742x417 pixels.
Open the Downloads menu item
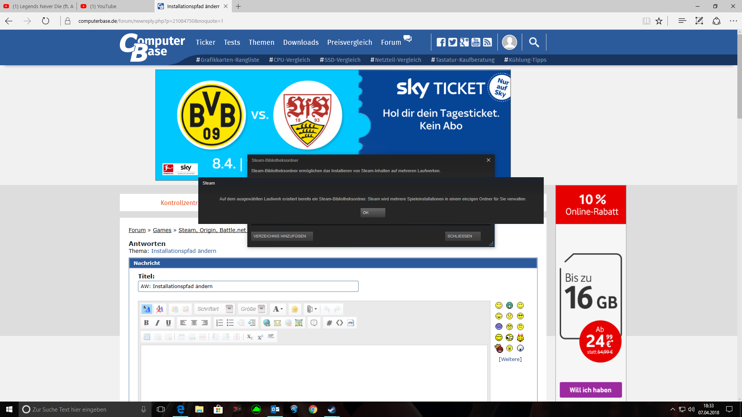coord(301,42)
